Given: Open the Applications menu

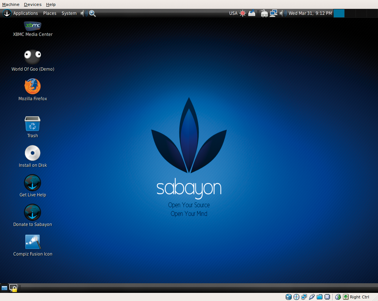Looking at the screenshot, I should [x=25, y=13].
